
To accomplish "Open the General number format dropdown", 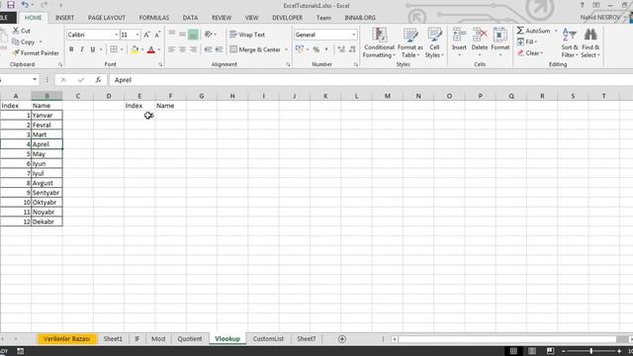I will click(x=354, y=35).
